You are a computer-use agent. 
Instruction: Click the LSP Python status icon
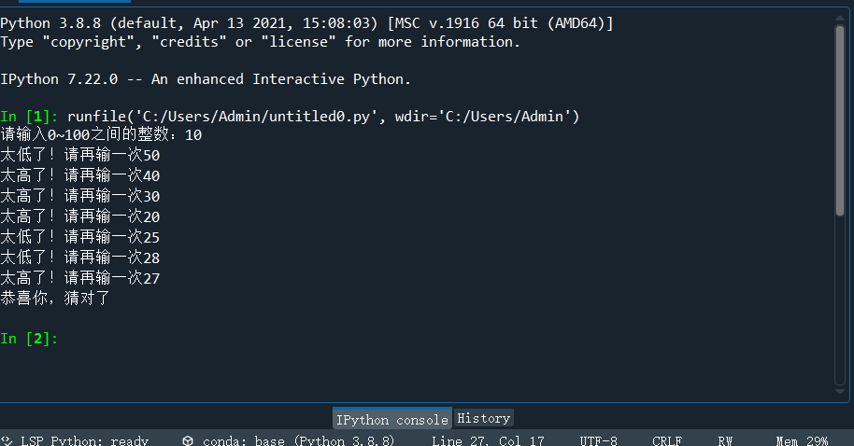[x=7, y=440]
